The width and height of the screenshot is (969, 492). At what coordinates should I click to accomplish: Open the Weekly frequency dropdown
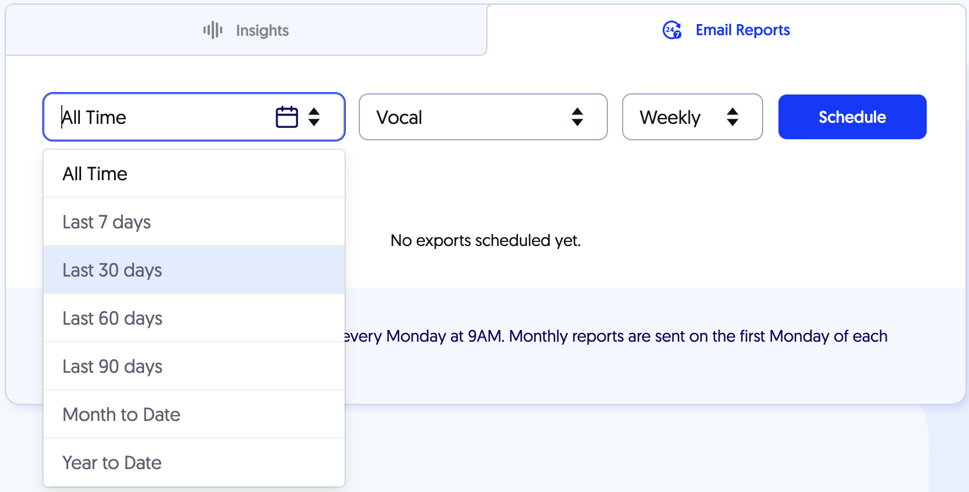click(693, 117)
